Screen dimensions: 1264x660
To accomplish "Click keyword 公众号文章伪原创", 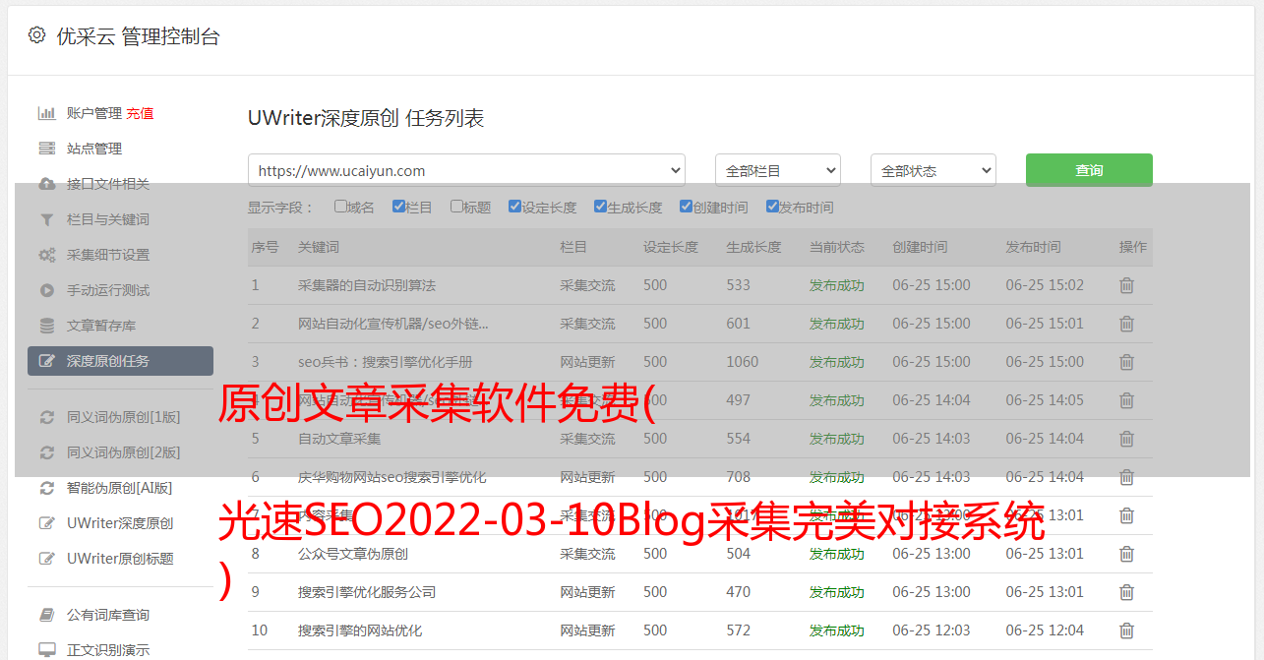I will [x=353, y=554].
